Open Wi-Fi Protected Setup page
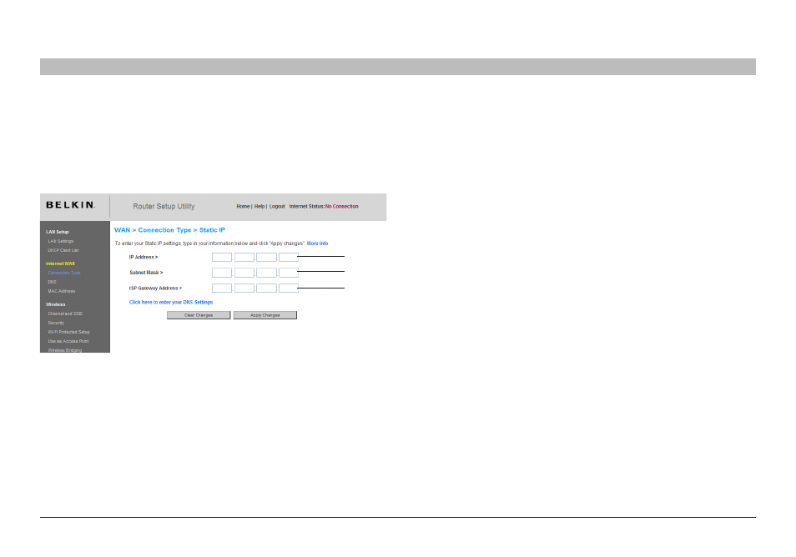This screenshot has height=557, width=796. 68,332
